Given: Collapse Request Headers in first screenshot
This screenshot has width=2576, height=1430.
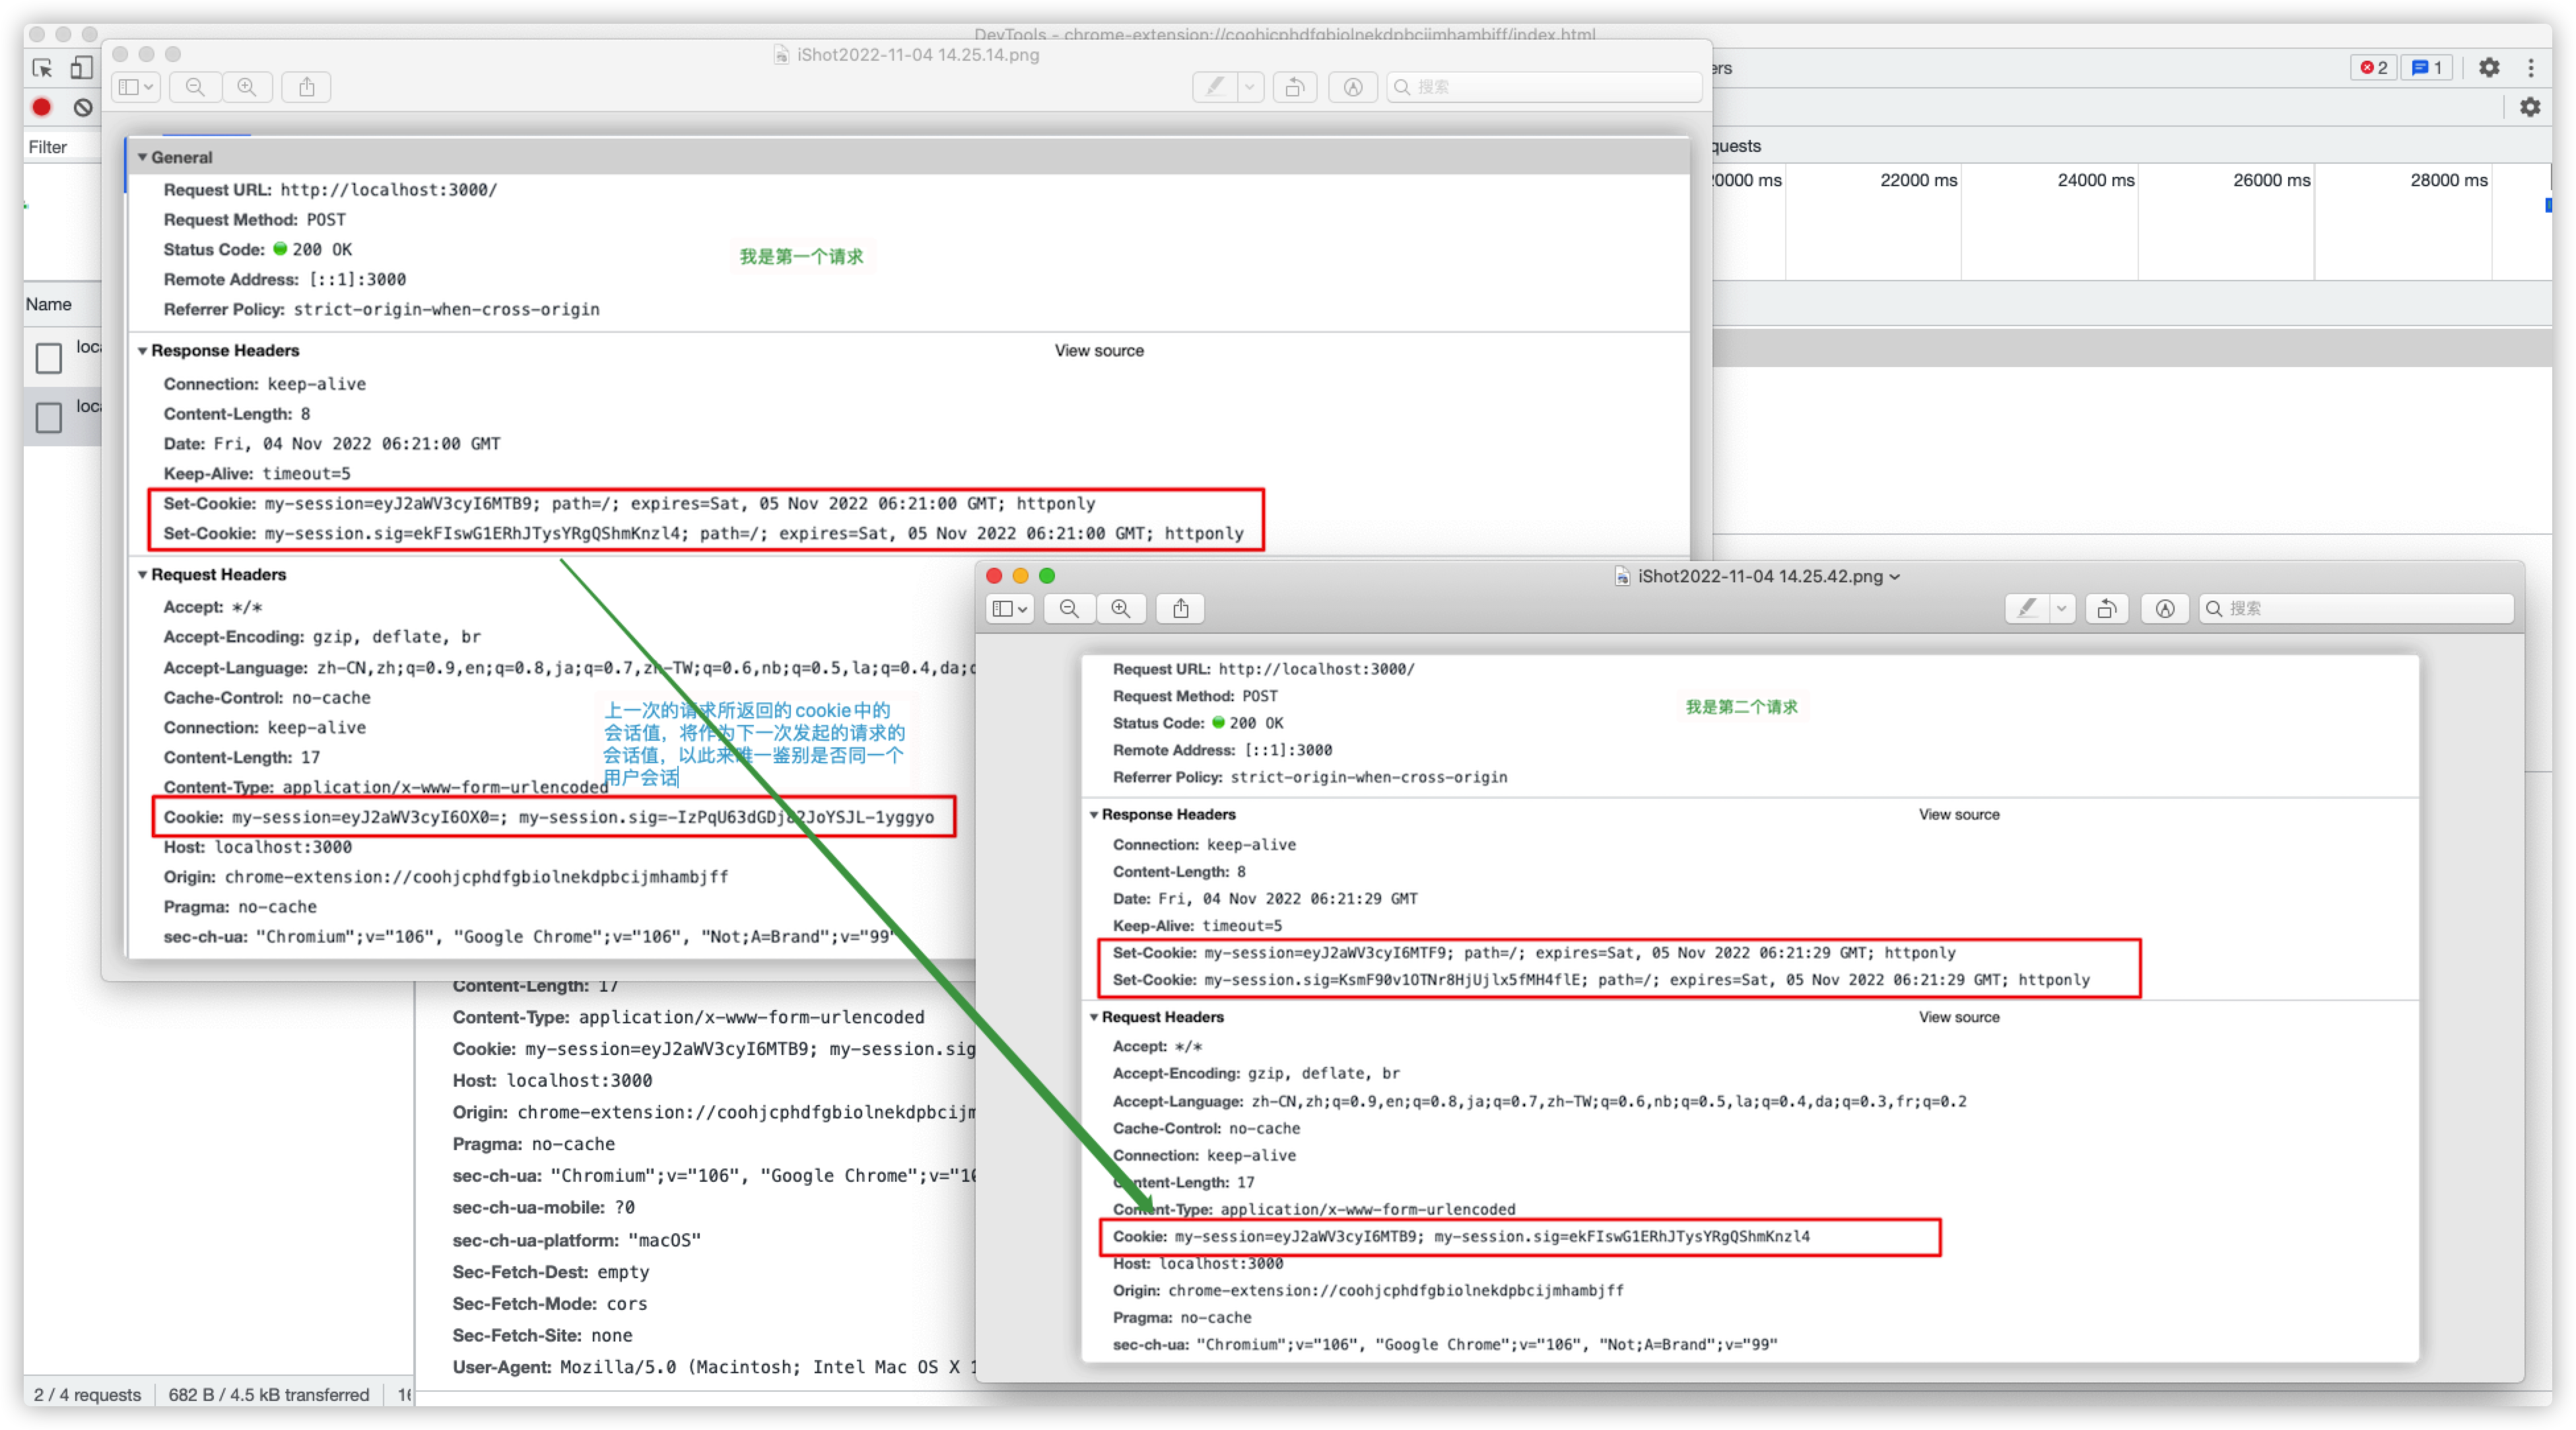Looking at the screenshot, I should pos(142,575).
